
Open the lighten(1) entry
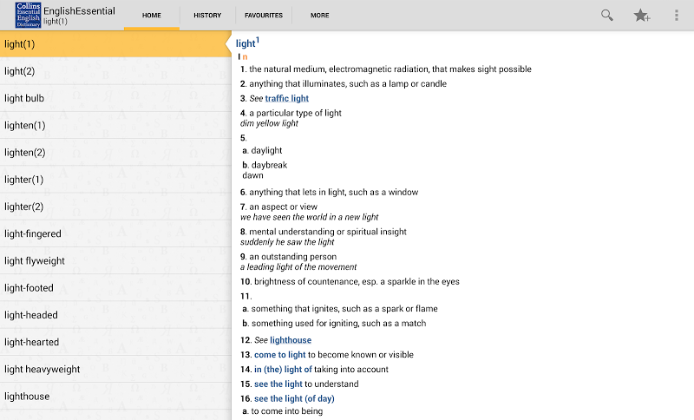(x=115, y=125)
